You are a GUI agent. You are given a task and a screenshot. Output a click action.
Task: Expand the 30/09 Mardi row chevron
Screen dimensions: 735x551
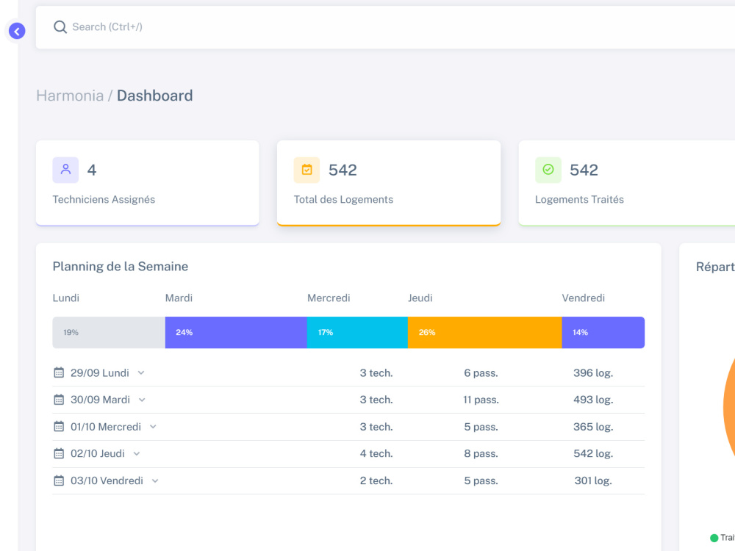(x=142, y=400)
